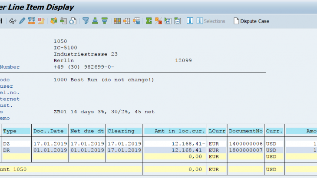Sort in ascending order icon
The width and height of the screenshot is (317, 178).
[x=95, y=21]
